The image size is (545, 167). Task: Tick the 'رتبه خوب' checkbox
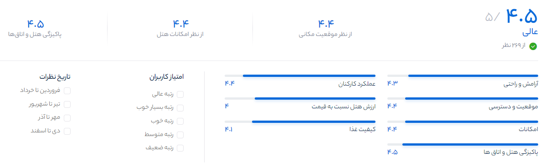pyautogui.click(x=180, y=121)
